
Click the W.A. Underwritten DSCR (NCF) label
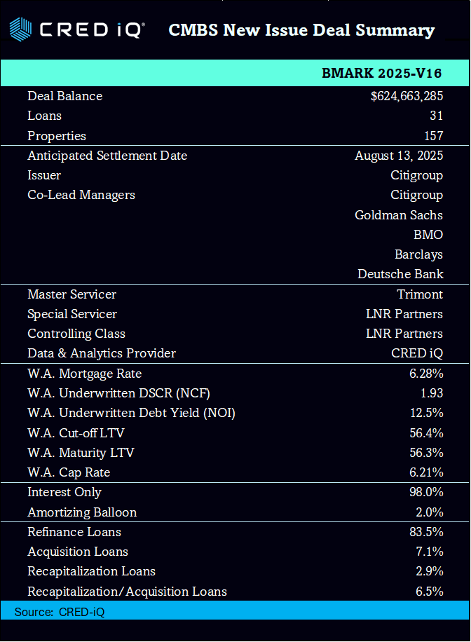(118, 393)
